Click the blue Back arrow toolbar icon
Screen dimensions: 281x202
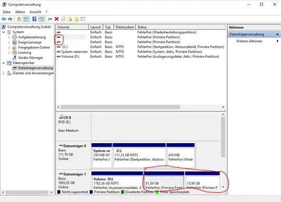pyautogui.click(x=4, y=19)
